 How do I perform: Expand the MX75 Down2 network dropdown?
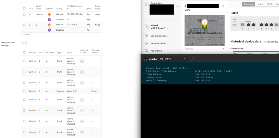tap(167, 28)
